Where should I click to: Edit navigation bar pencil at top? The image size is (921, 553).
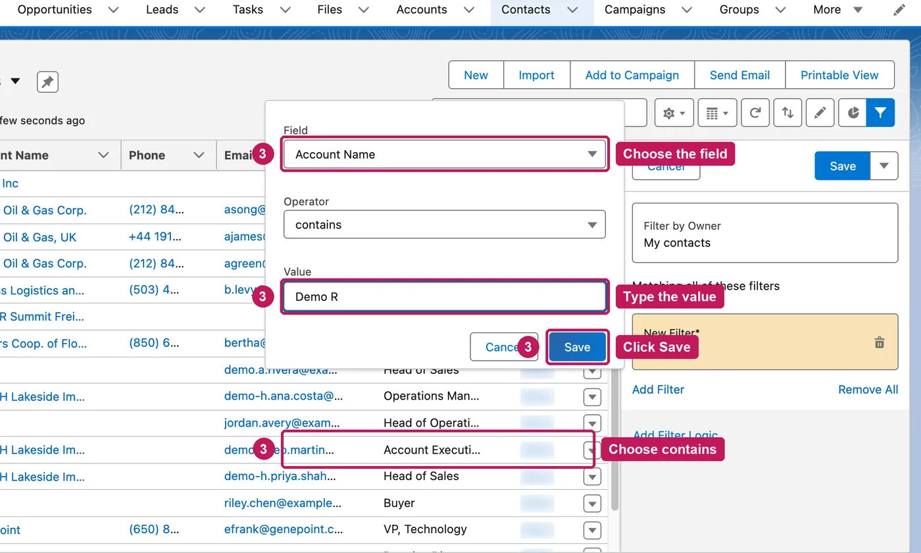(x=899, y=10)
